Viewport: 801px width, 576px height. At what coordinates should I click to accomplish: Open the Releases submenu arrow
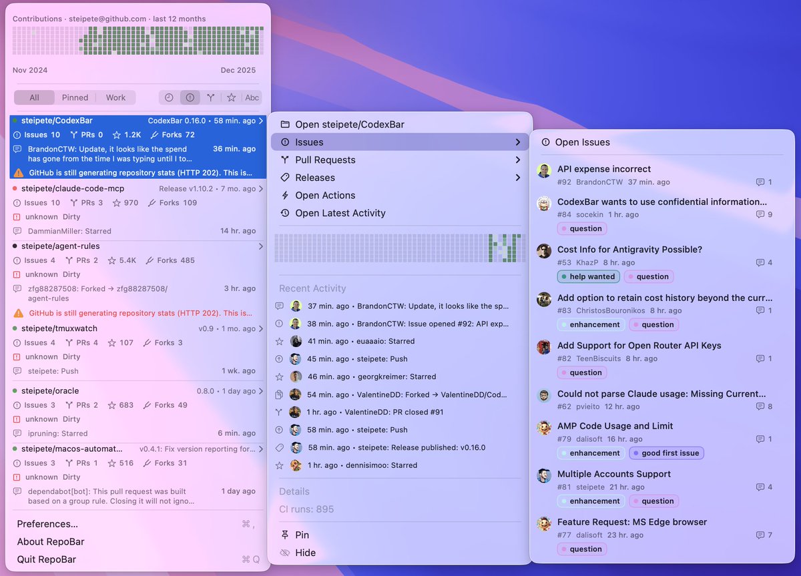click(x=518, y=178)
